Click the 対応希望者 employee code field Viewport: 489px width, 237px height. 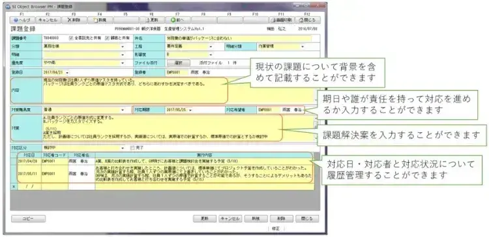(269, 110)
